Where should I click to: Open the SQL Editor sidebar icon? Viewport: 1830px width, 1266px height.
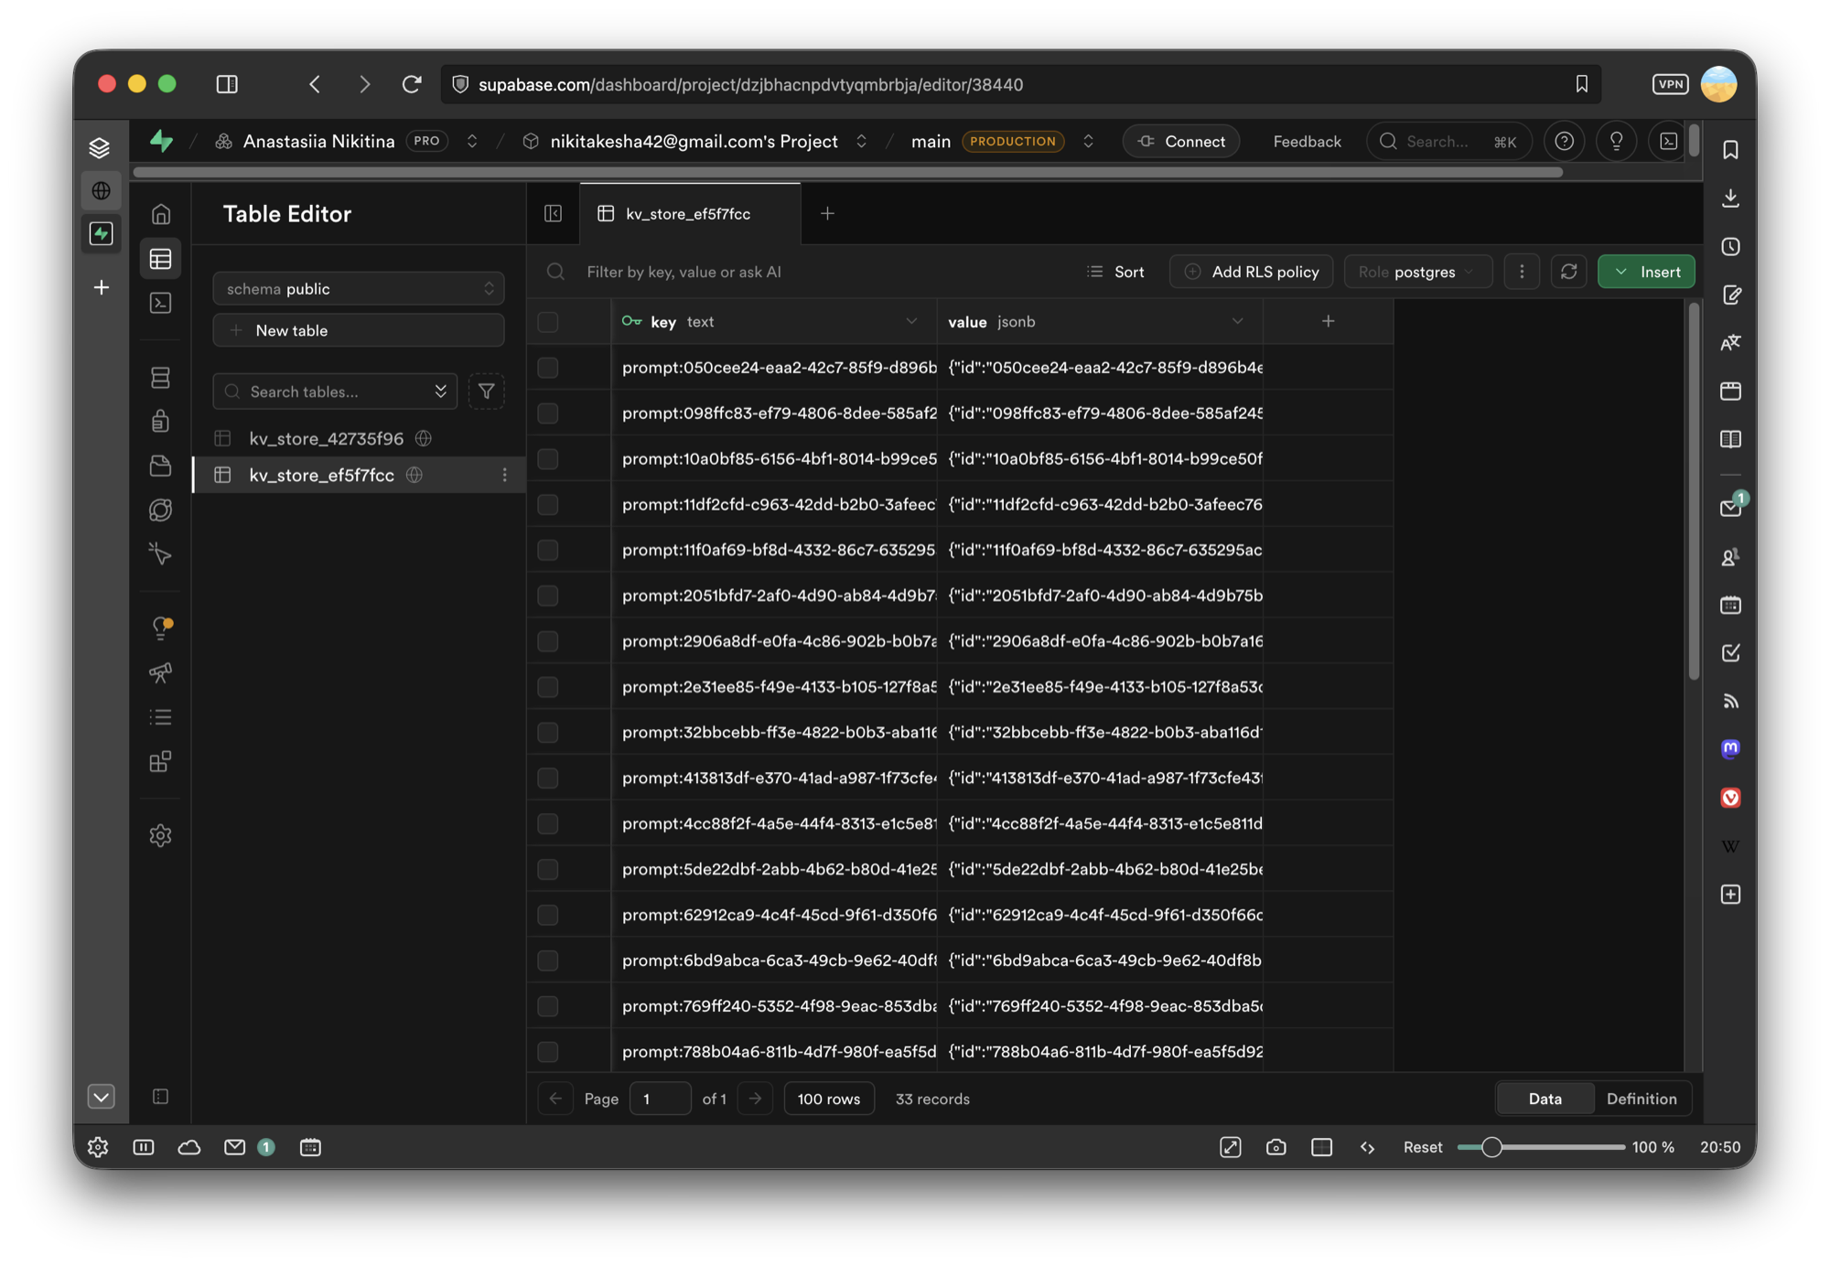coord(161,303)
